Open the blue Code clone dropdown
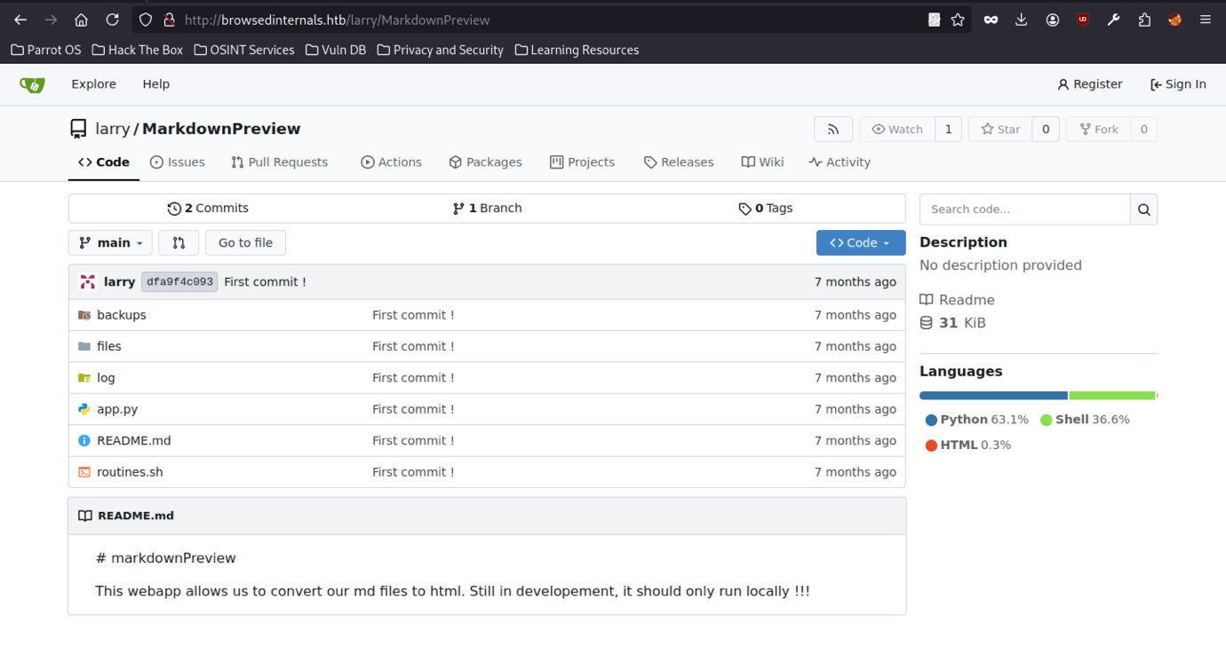 point(860,243)
